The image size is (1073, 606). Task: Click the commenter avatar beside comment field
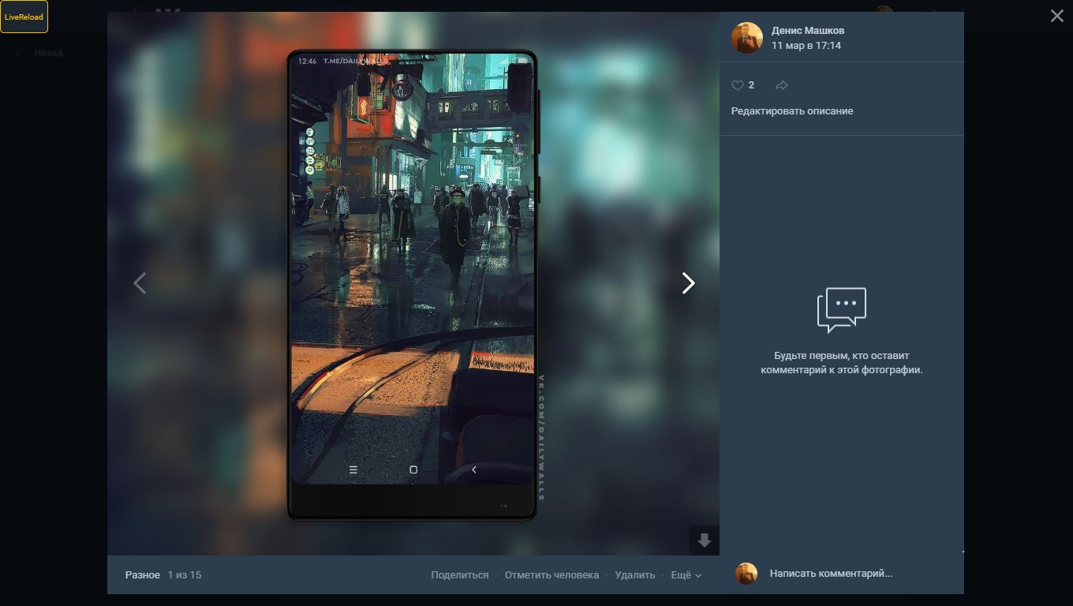(x=746, y=574)
